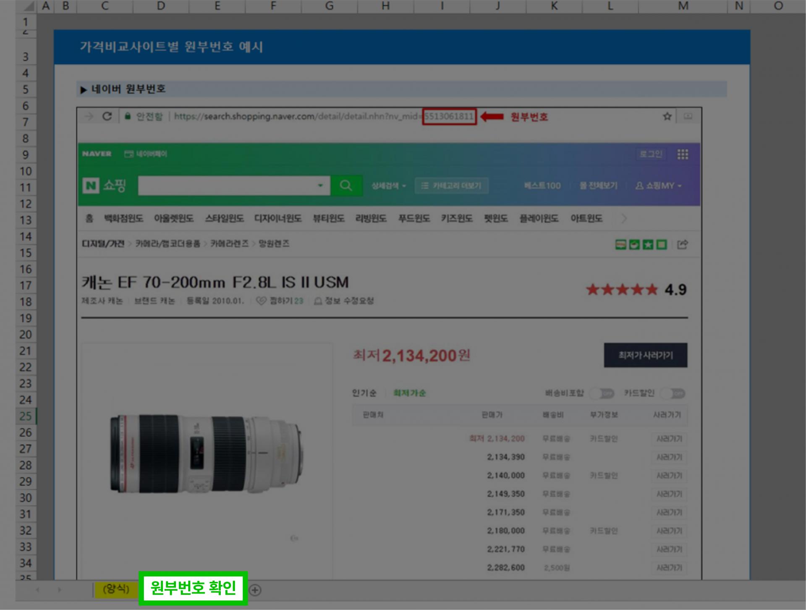Click the five-star rating 4.9
Screen dimensions: 806x610
(x=636, y=289)
